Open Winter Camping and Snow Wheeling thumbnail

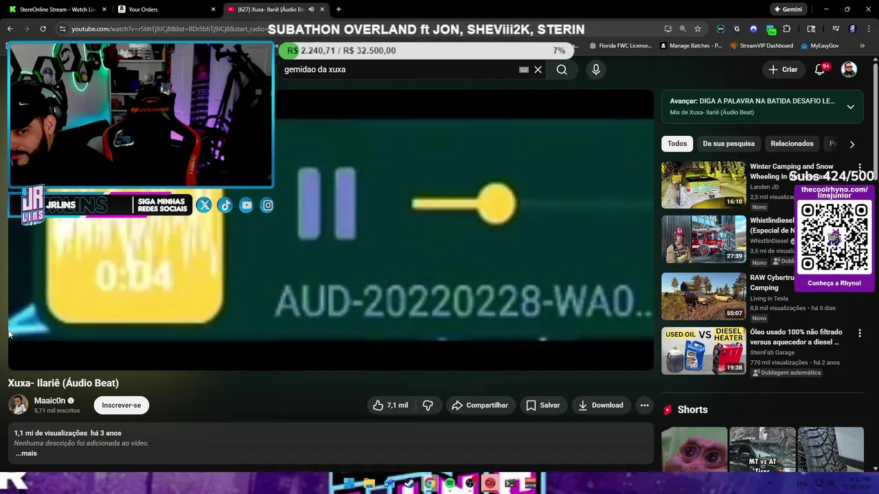coord(703,185)
